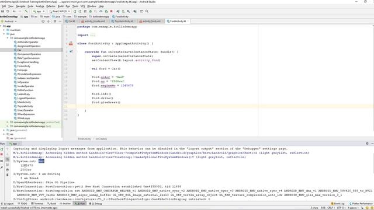Open the Profiler tool window button

(x=65, y=204)
